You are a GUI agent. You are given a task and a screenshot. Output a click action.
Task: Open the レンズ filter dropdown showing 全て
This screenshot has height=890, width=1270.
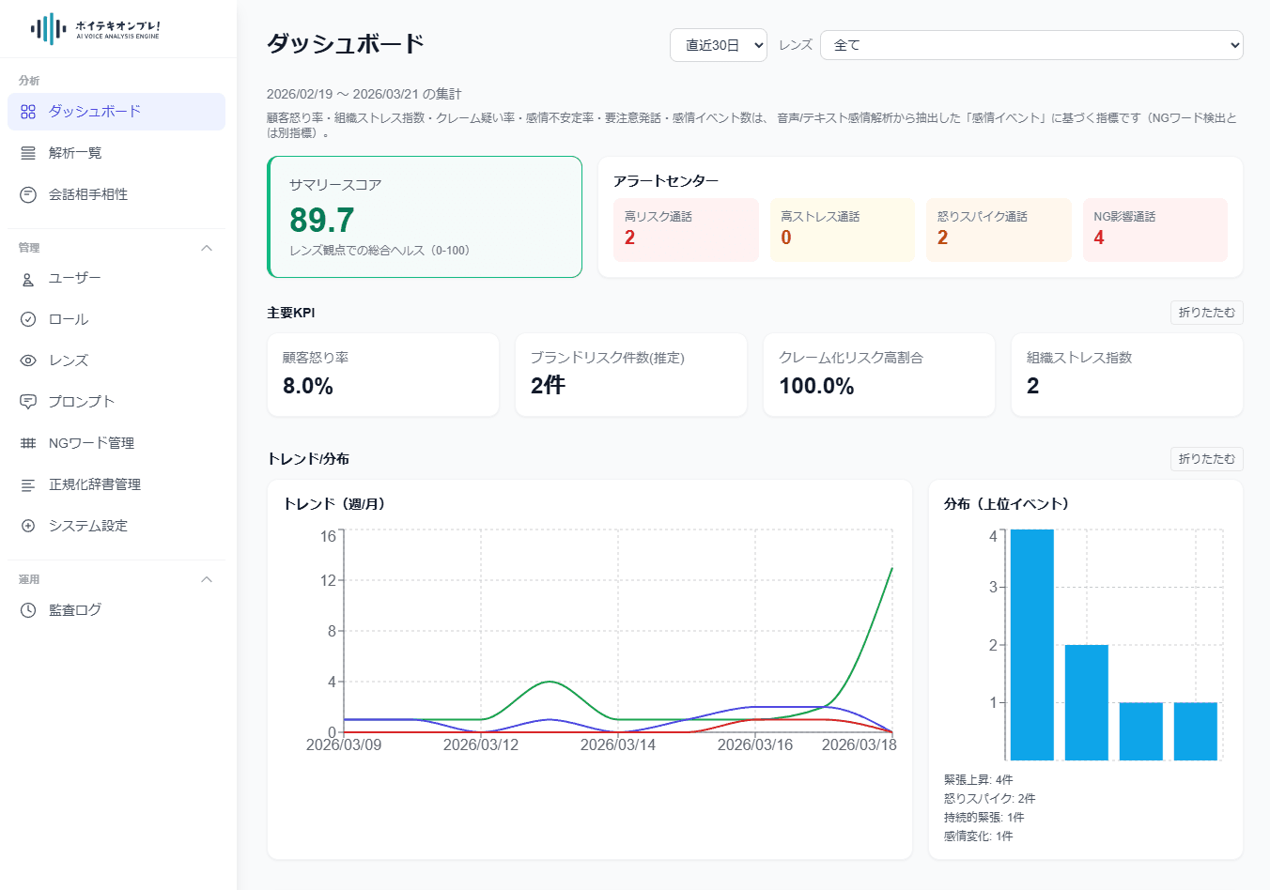pyautogui.click(x=1031, y=44)
